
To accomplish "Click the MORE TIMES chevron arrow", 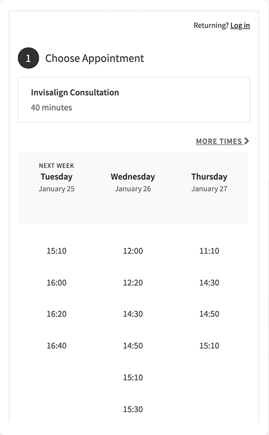I will click(x=247, y=141).
